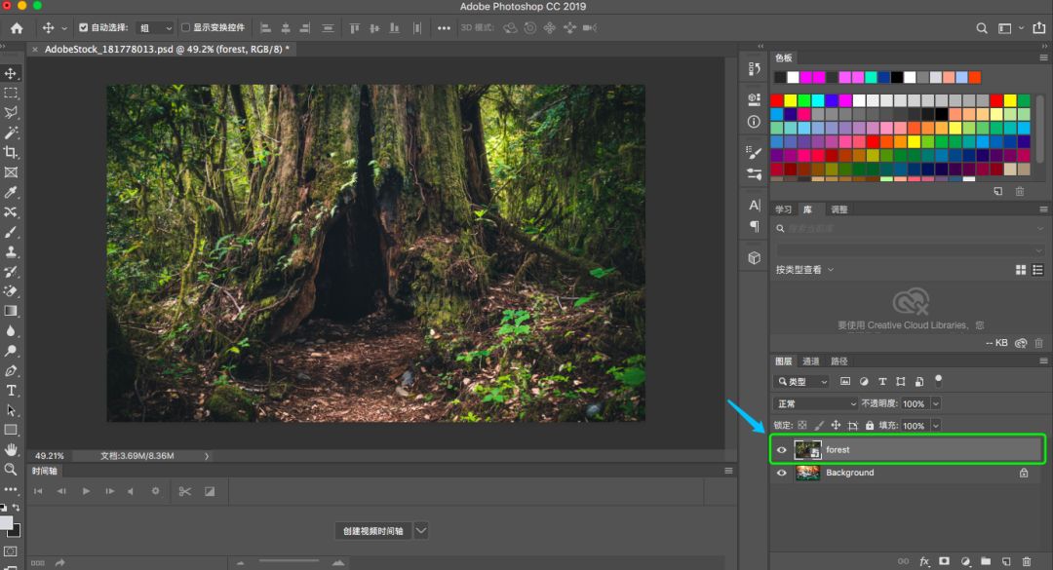Click the delete layer trash icon
Viewport: 1053px width, 570px height.
click(1027, 561)
